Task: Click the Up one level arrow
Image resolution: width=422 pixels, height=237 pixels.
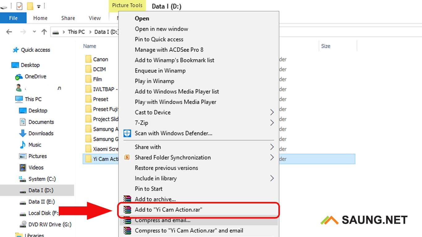Action: [x=44, y=32]
